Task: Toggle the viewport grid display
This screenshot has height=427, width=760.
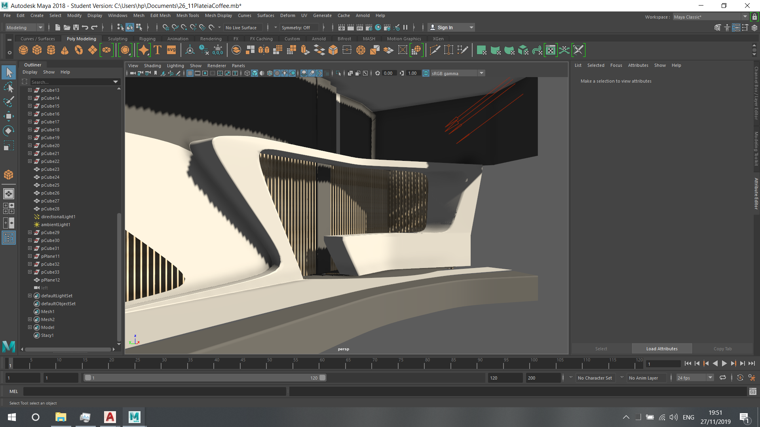Action: 190,73
